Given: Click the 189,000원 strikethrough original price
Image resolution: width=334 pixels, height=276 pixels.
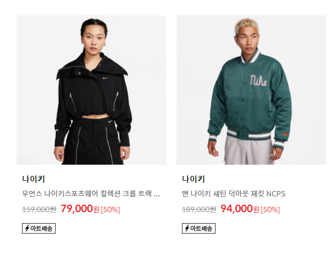Looking at the screenshot, I should (199, 209).
